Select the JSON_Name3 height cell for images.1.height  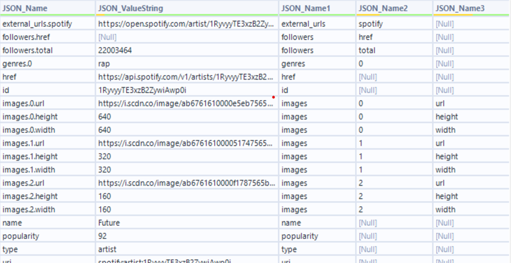click(472, 156)
